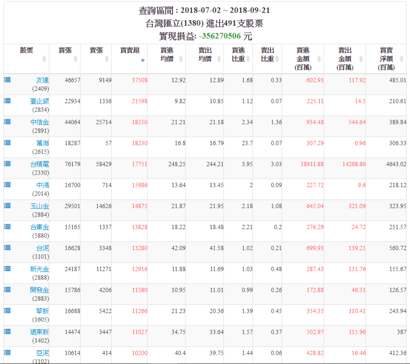Open the 新光金 stock link

point(39,269)
